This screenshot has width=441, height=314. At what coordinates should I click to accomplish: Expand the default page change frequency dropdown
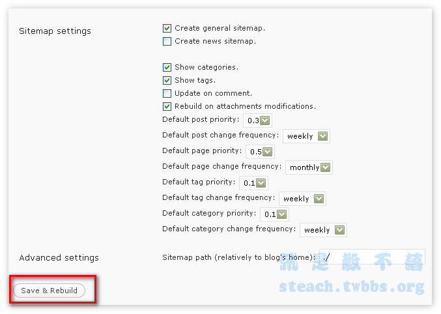(x=309, y=167)
